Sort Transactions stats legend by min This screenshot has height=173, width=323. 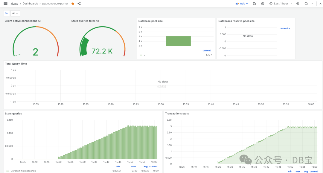[290, 171]
